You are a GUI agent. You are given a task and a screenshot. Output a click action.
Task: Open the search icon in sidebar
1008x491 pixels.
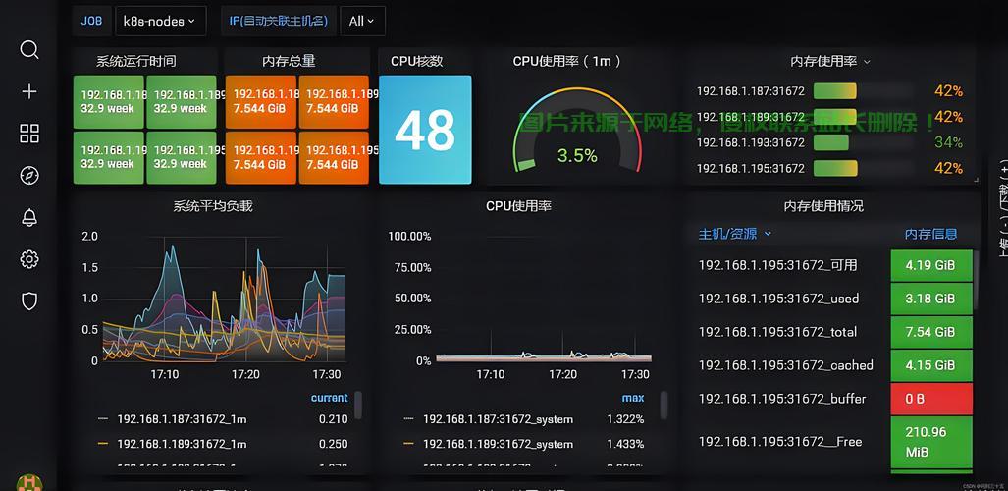28,49
